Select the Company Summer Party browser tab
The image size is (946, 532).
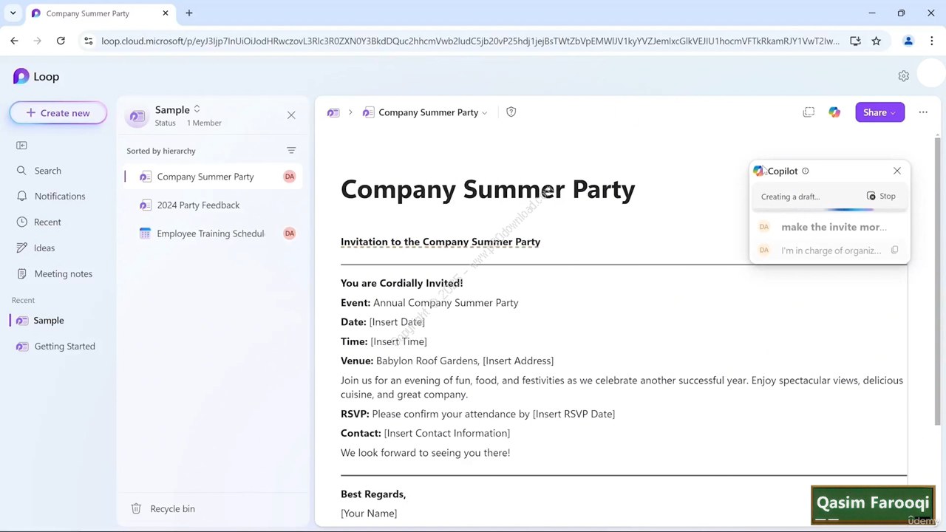(x=100, y=13)
